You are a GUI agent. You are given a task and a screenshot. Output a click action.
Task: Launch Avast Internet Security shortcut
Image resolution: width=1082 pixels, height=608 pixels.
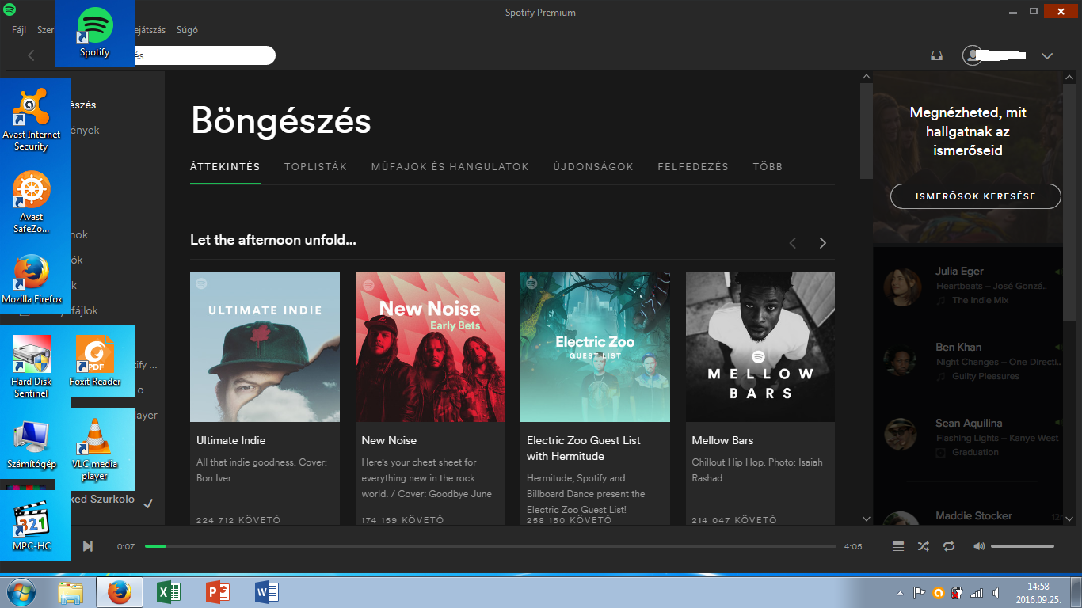31,119
